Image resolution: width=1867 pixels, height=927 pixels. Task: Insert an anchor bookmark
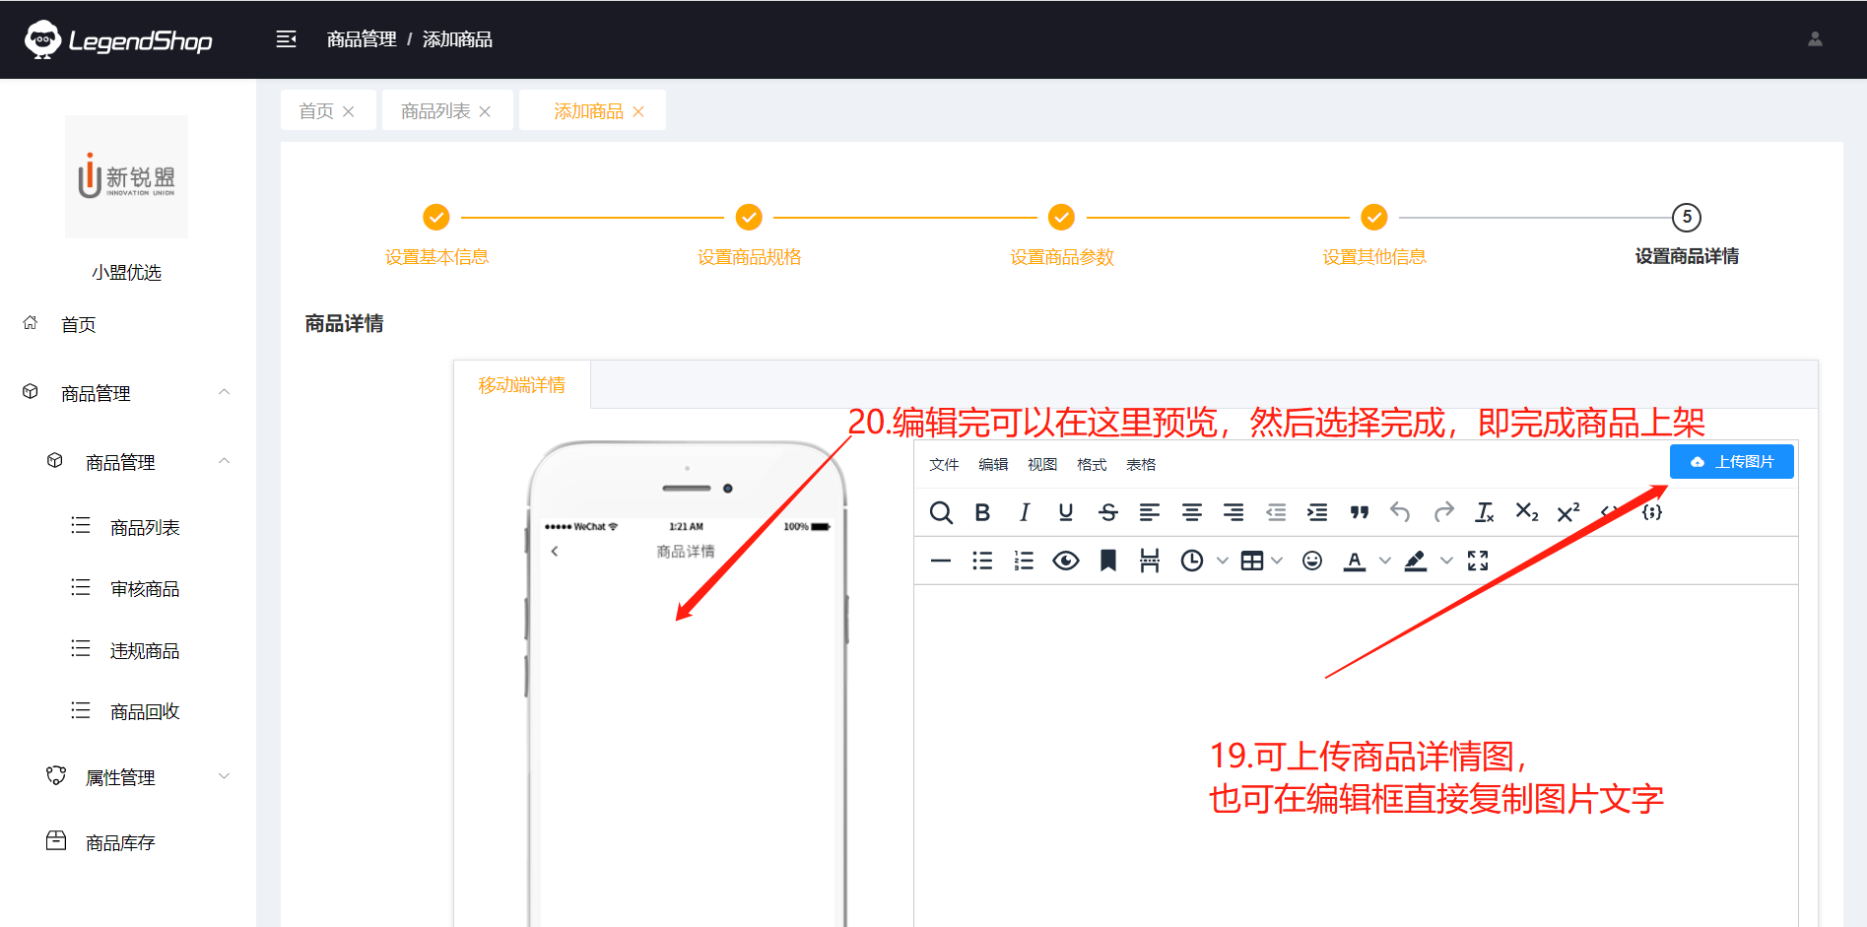(1108, 561)
